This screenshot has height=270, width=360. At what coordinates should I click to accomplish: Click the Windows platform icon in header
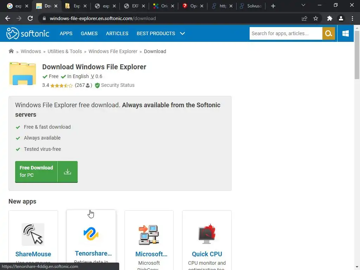(x=345, y=33)
